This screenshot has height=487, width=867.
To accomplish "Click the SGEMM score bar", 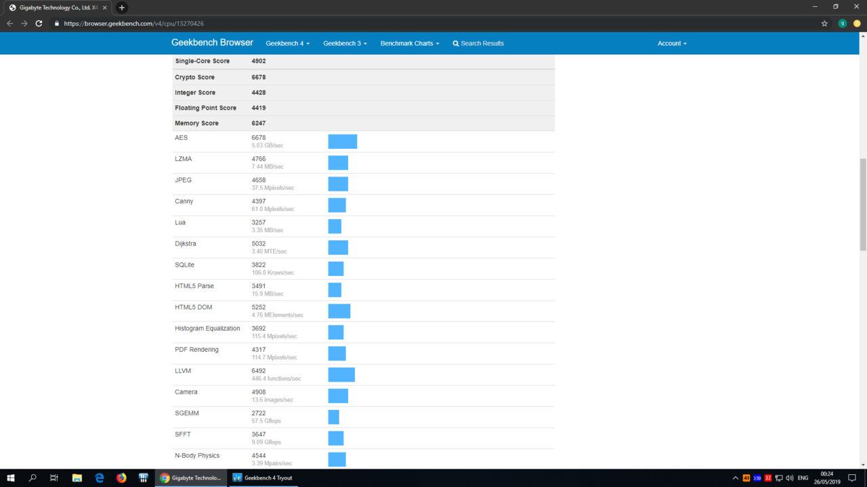I will pyautogui.click(x=334, y=417).
